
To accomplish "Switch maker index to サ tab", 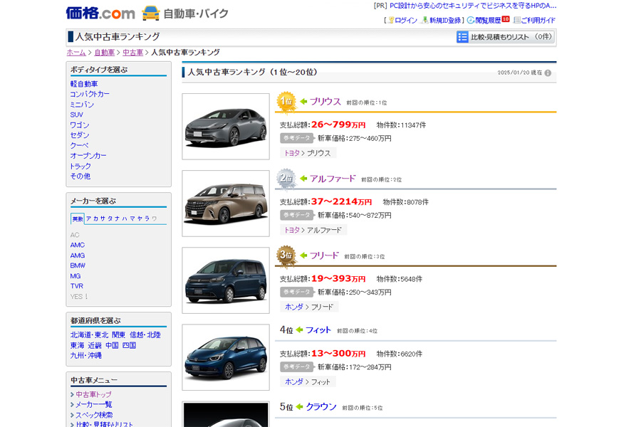I will point(103,218).
